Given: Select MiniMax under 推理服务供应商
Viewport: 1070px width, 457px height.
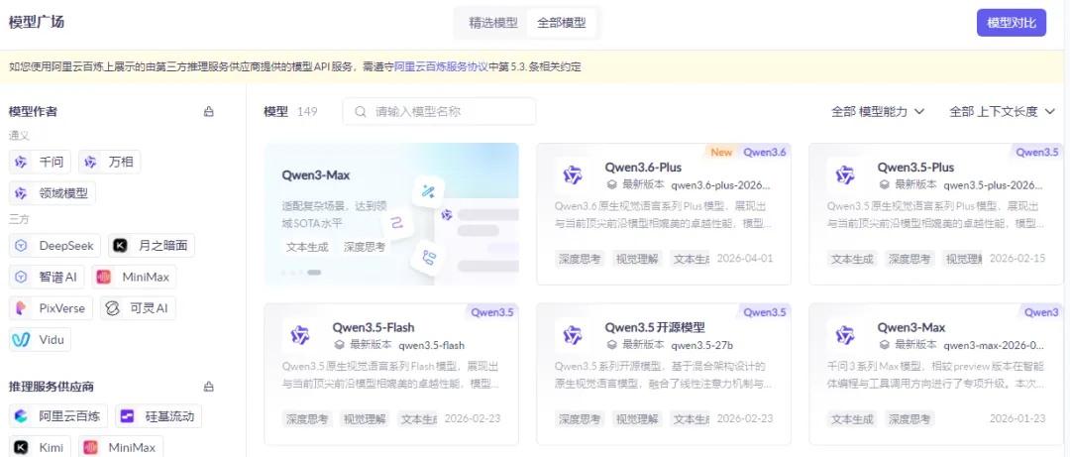Looking at the screenshot, I should (121, 447).
